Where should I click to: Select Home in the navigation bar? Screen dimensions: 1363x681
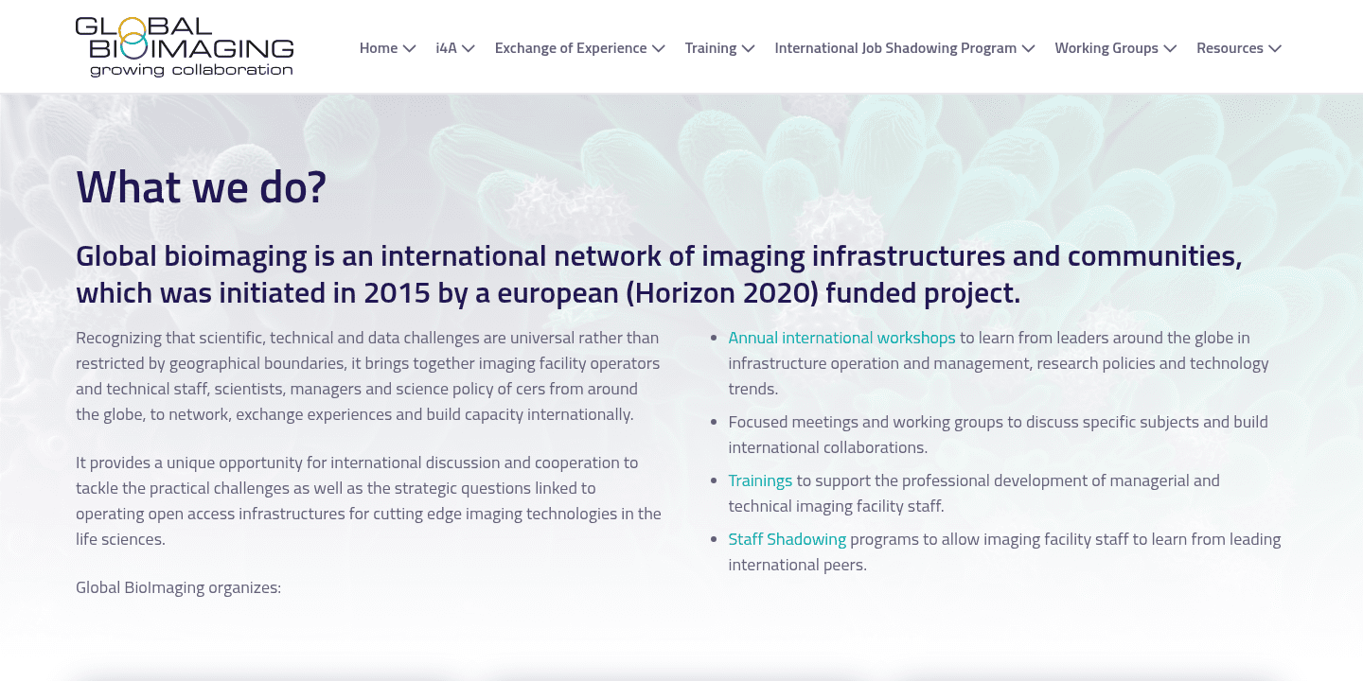click(x=378, y=47)
